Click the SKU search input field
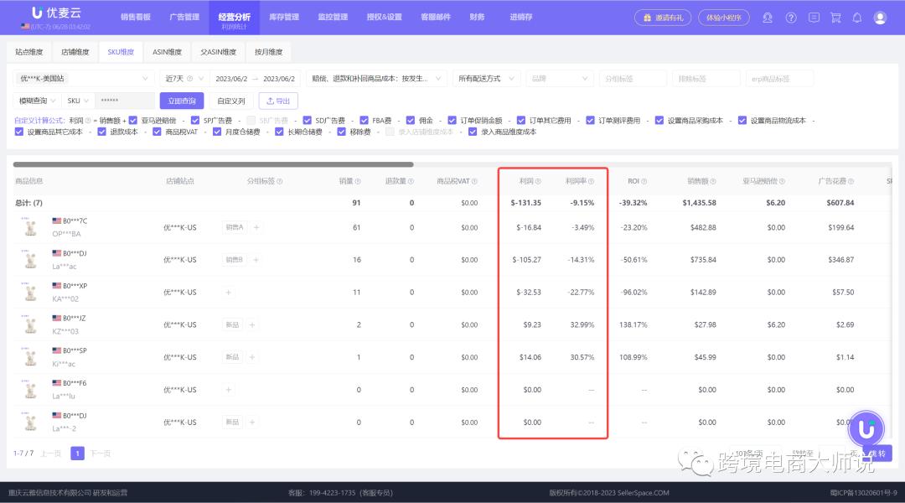This screenshot has height=503, width=905. pos(125,101)
